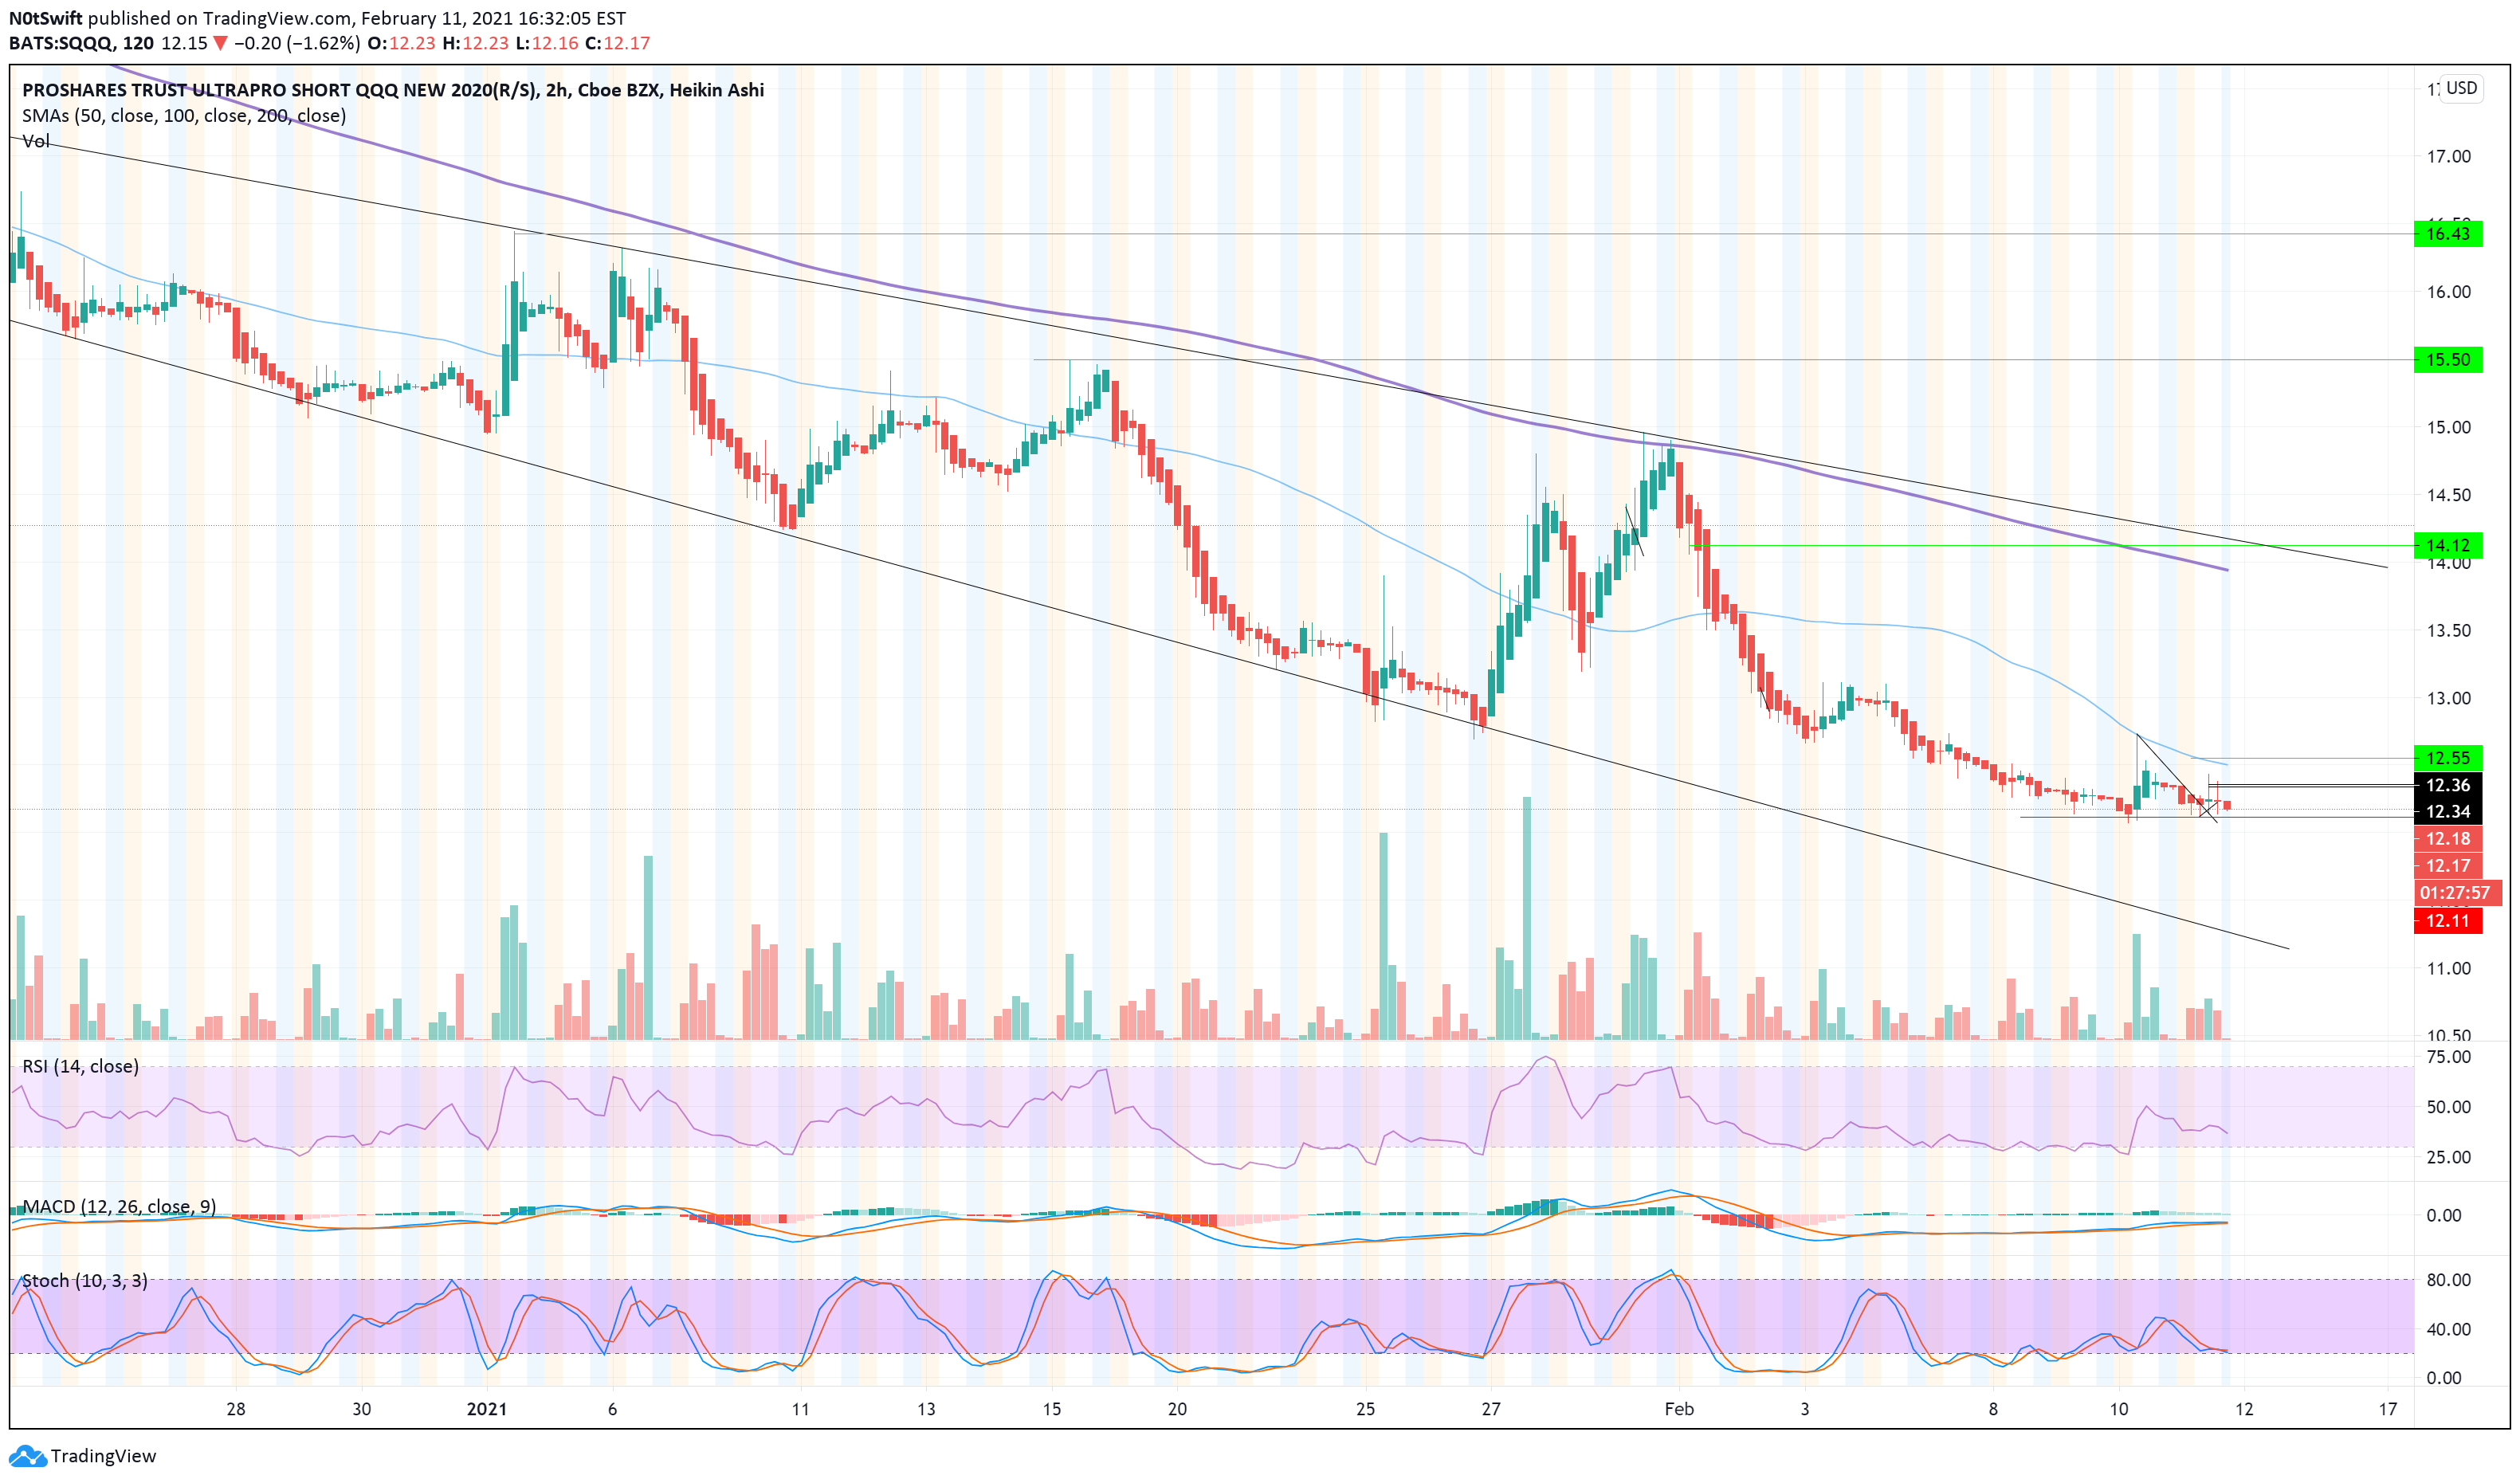This screenshot has height=1483, width=2520.
Task: Click the MACD (12, 26, close, 9) label
Action: (119, 1207)
